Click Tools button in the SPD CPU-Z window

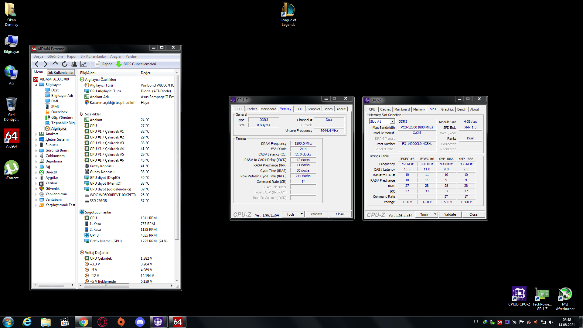coord(424,214)
